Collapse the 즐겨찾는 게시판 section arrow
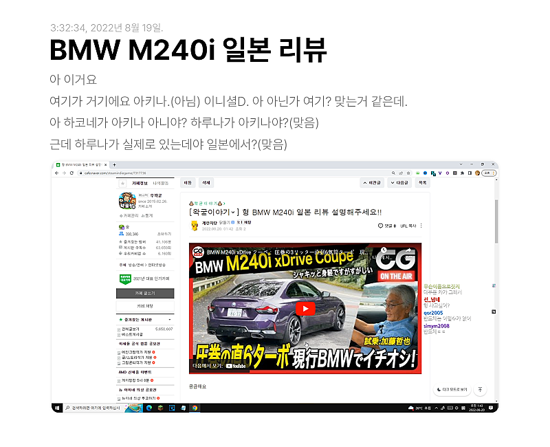The width and height of the screenshot is (550, 447). click(170, 320)
